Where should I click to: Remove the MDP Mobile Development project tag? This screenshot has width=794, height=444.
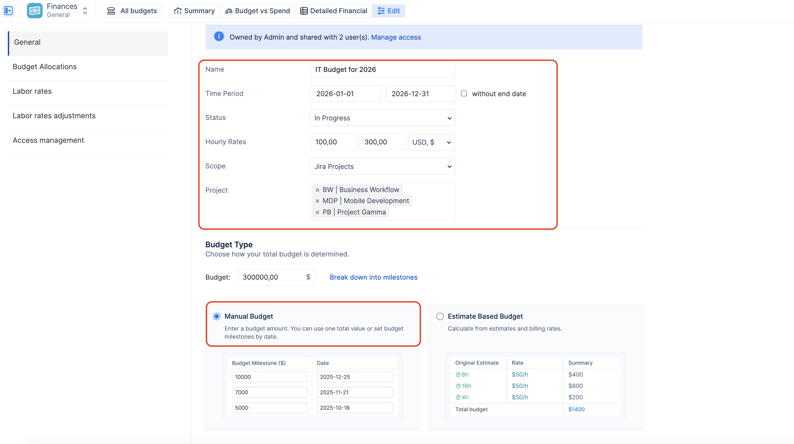(317, 201)
